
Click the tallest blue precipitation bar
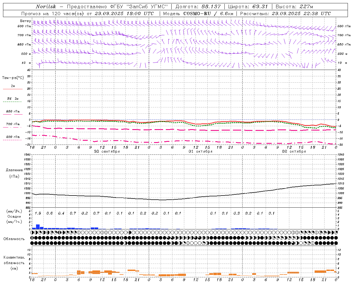pyautogui.click(x=38, y=227)
